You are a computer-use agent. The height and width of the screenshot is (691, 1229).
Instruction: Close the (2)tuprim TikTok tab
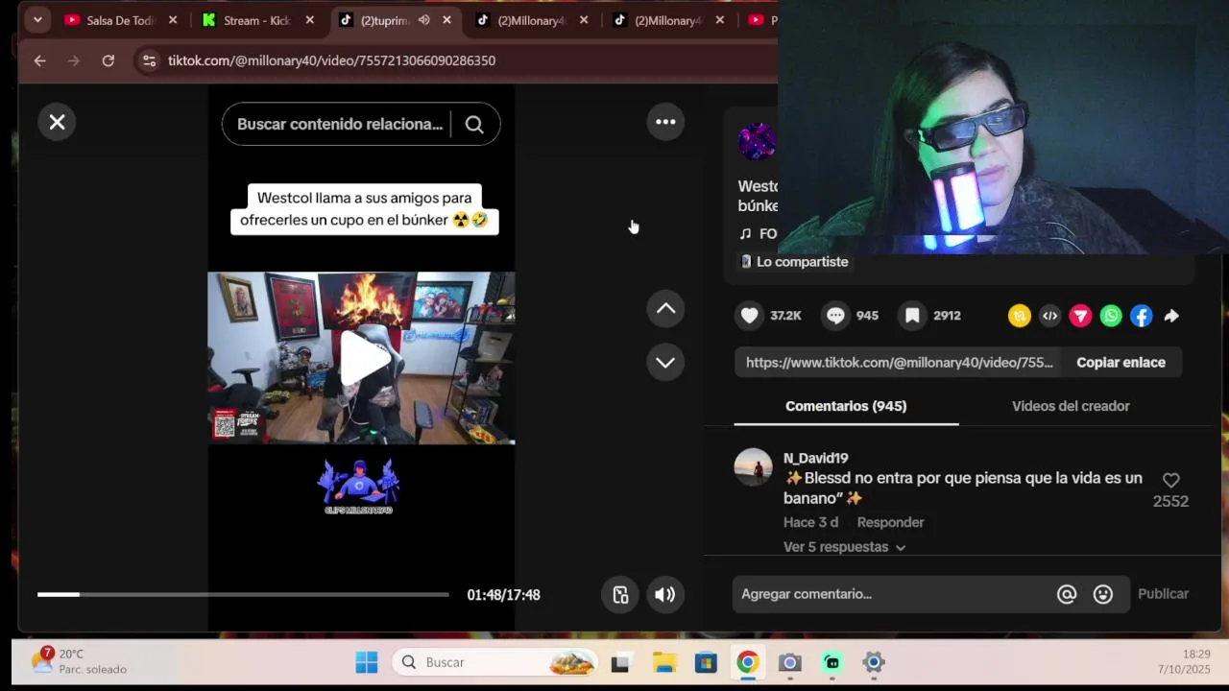tap(447, 20)
